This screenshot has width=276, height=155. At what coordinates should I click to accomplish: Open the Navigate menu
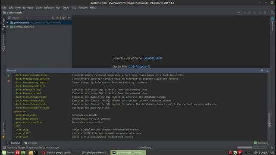(x=28, y=8)
